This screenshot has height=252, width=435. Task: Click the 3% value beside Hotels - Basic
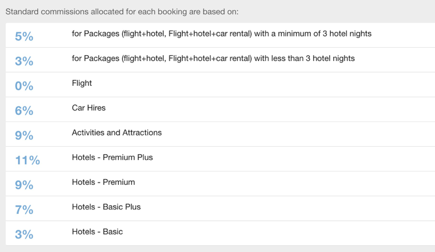[24, 234]
